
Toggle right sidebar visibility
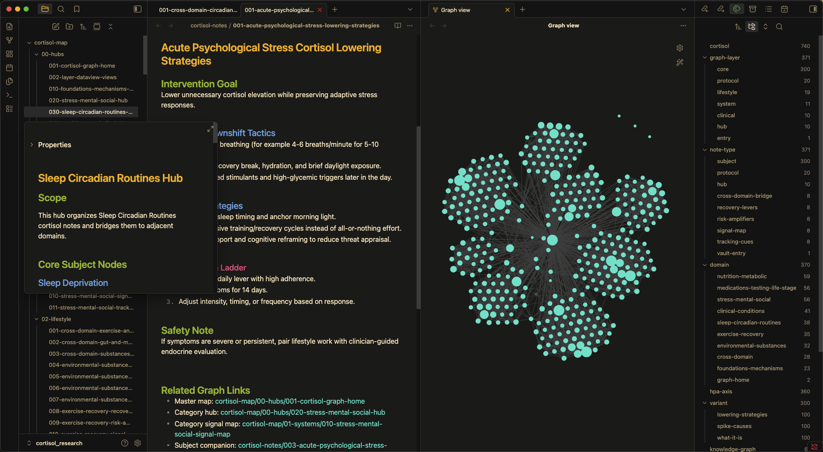(813, 9)
